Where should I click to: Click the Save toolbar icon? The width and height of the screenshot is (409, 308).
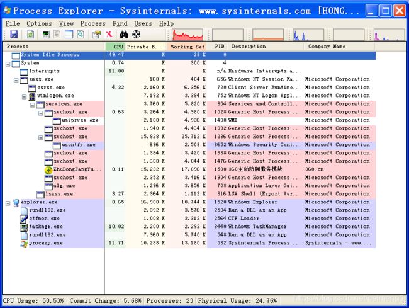[x=14, y=35]
